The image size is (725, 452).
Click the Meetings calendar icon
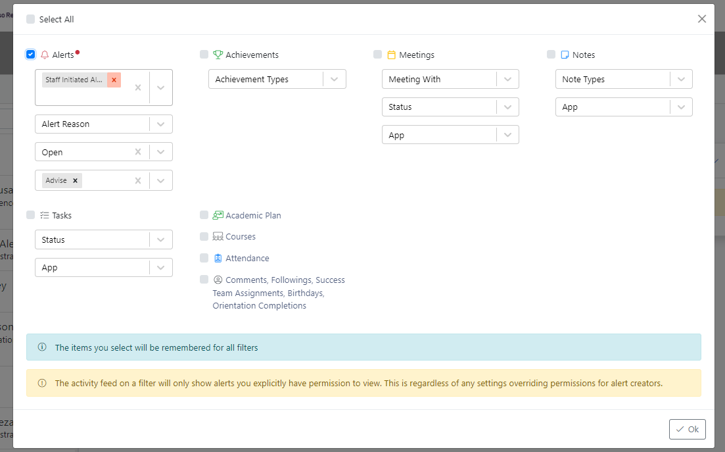coord(391,55)
